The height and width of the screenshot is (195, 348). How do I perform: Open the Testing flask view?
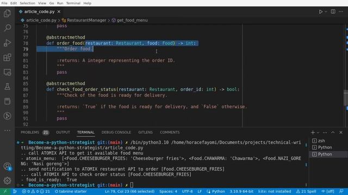pyautogui.click(x=7, y=87)
